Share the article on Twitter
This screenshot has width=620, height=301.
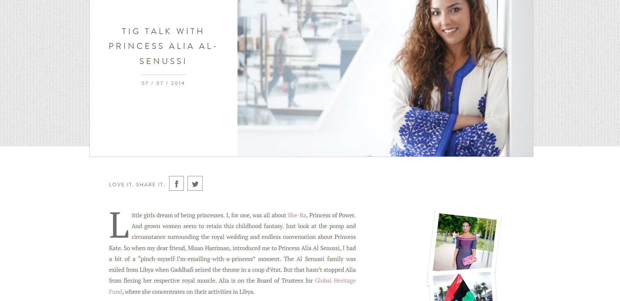tap(195, 183)
